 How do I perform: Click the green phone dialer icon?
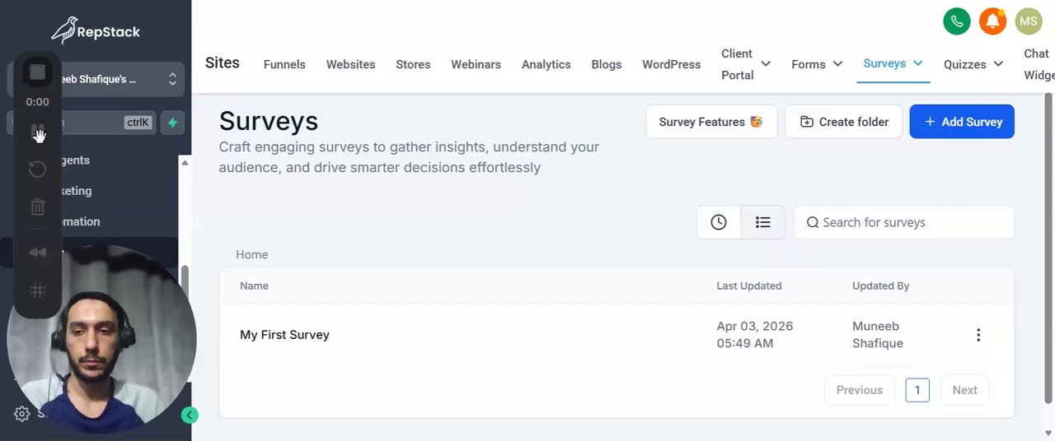click(956, 21)
